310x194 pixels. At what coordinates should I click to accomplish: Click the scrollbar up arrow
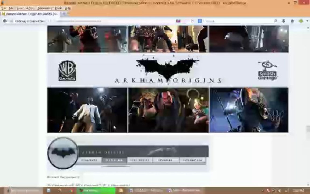pyautogui.click(x=308, y=28)
